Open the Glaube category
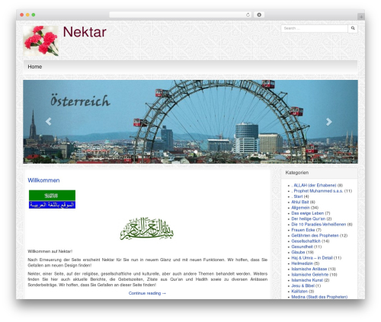Image resolution: width=381 pixels, height=322 pixels. tap(298, 252)
